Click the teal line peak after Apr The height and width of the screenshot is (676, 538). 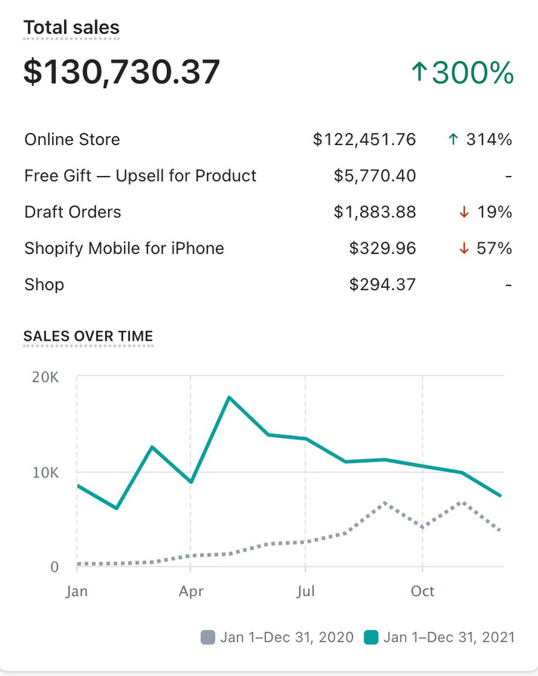(229, 397)
